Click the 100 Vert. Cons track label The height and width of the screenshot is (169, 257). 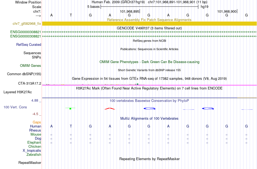pyautogui.click(x=15, y=107)
